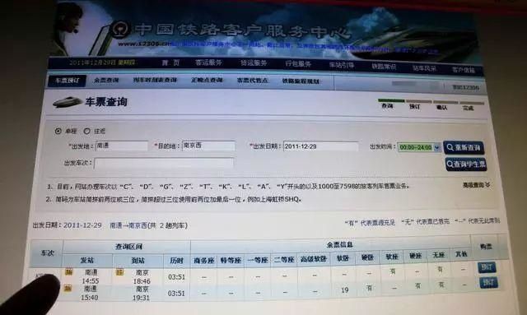Click 预订 for the 15:40 train
527x315 pixels.
pyautogui.click(x=488, y=282)
